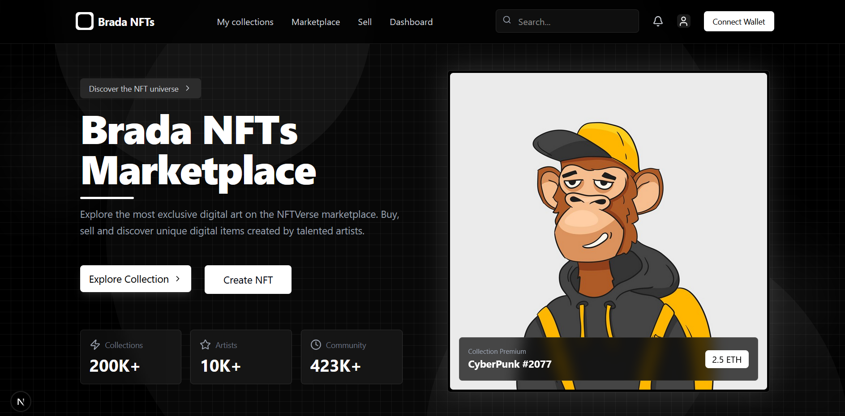The image size is (845, 416).
Task: Open the user profile icon
Action: pyautogui.click(x=683, y=21)
